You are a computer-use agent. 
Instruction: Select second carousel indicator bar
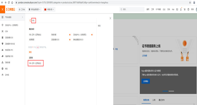click(x=171, y=91)
